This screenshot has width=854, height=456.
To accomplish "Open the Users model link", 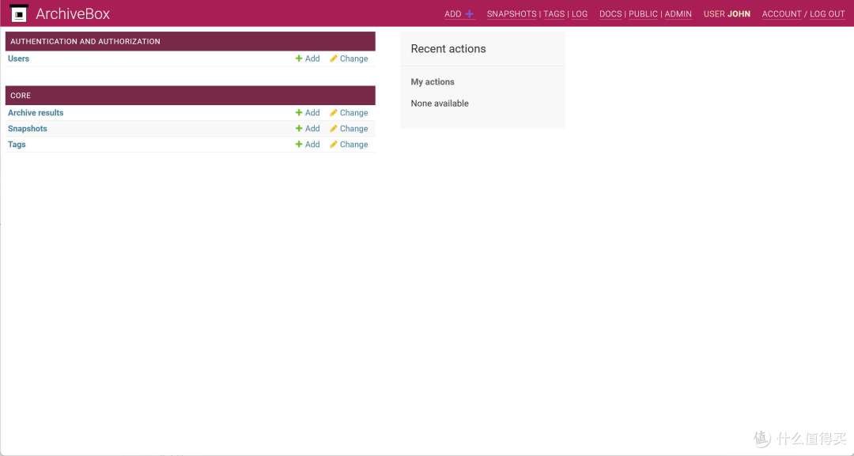I will point(19,58).
